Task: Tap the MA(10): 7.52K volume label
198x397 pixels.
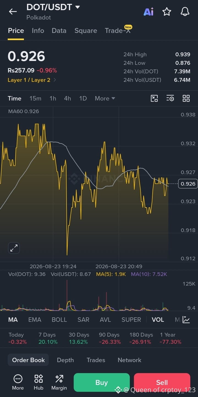Action: tap(149, 274)
